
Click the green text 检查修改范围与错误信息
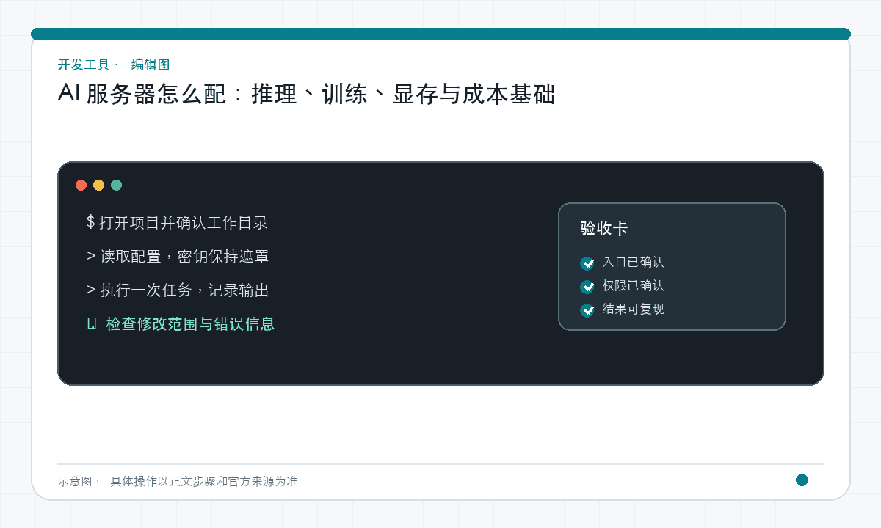191,323
